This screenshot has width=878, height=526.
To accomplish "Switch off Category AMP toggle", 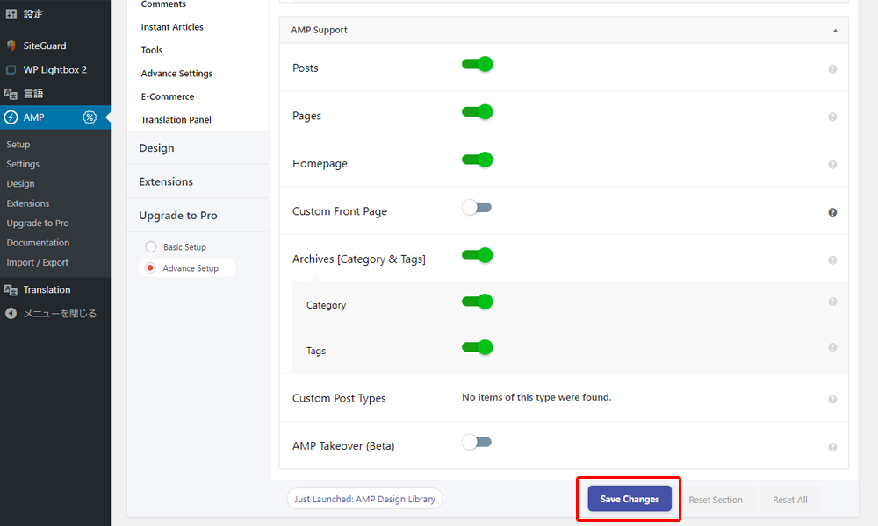I will point(477,302).
